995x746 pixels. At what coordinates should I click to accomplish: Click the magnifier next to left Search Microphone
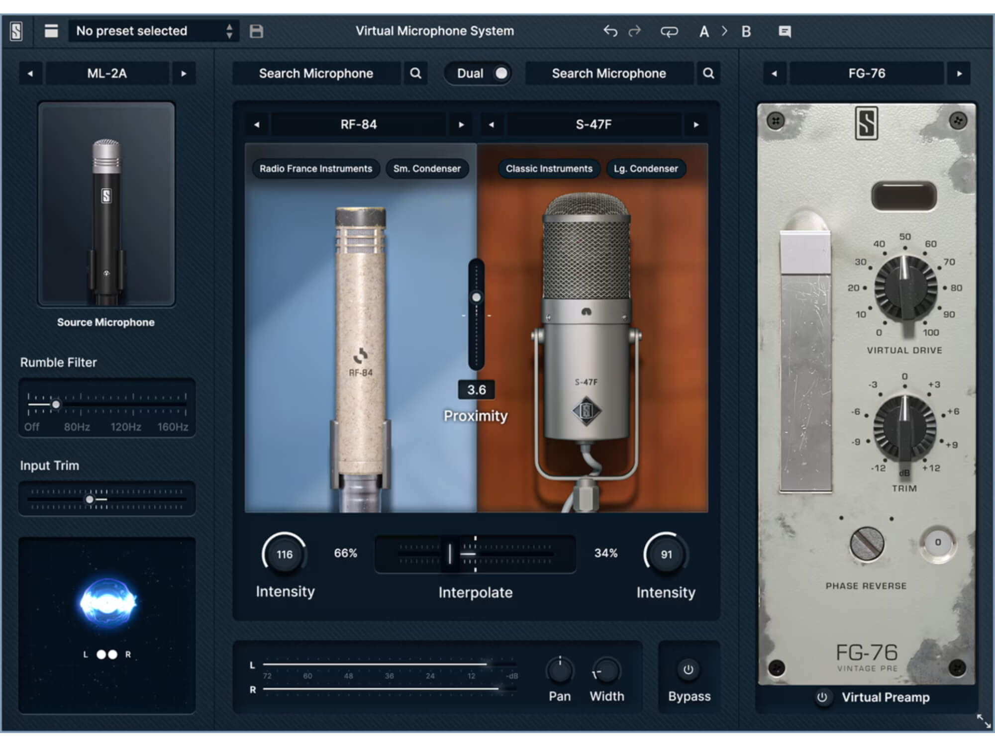[x=416, y=73]
